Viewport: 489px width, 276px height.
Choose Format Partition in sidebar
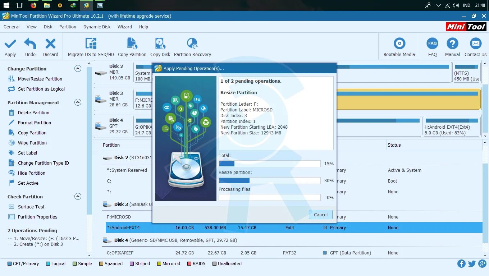[35, 123]
